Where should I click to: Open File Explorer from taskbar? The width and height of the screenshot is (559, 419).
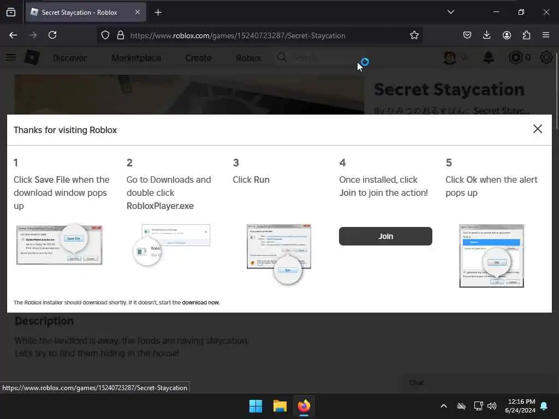pyautogui.click(x=280, y=406)
